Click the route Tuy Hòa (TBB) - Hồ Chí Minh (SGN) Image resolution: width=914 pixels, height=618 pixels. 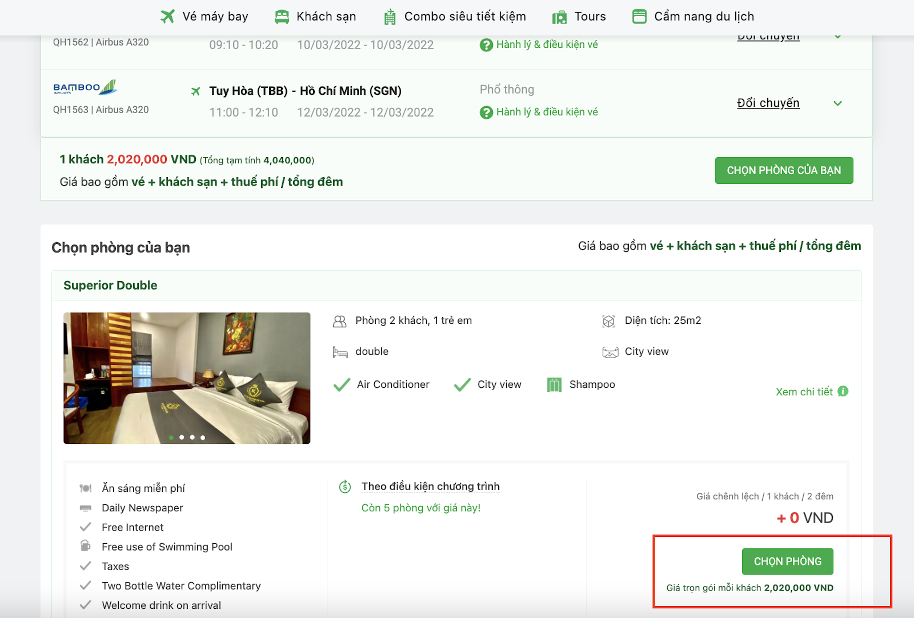click(x=306, y=91)
